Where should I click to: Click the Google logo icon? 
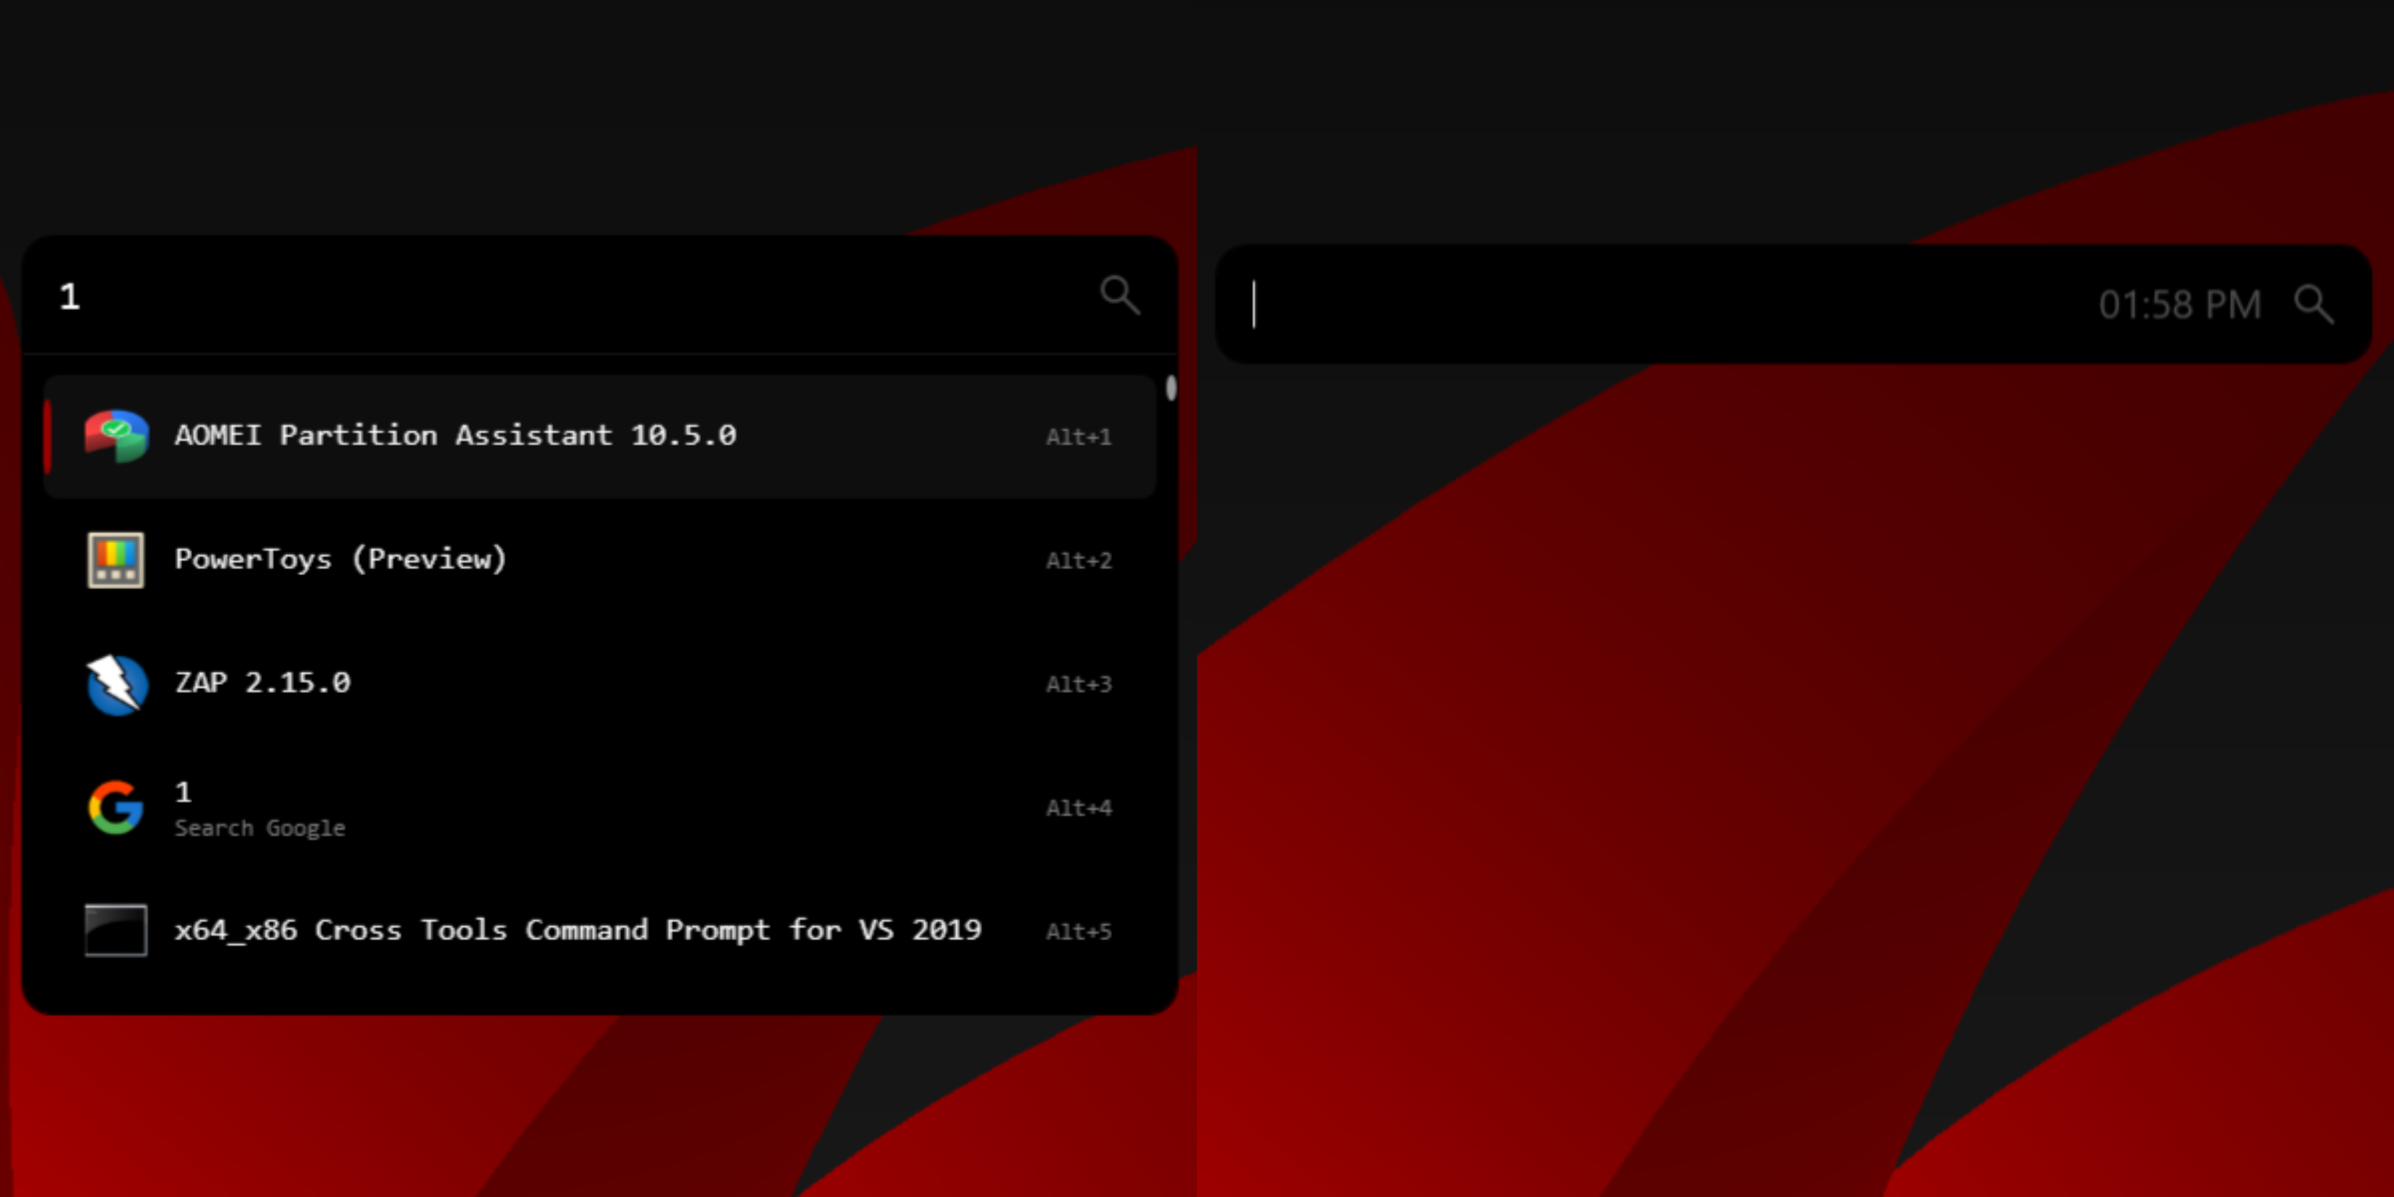pyautogui.click(x=116, y=807)
